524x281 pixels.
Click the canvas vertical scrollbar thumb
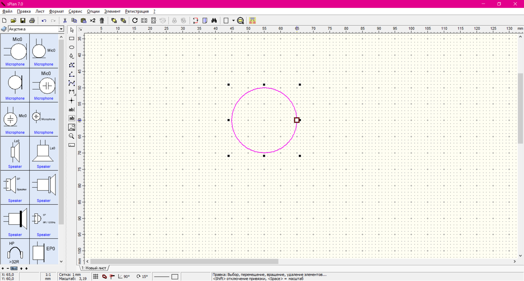point(521,108)
